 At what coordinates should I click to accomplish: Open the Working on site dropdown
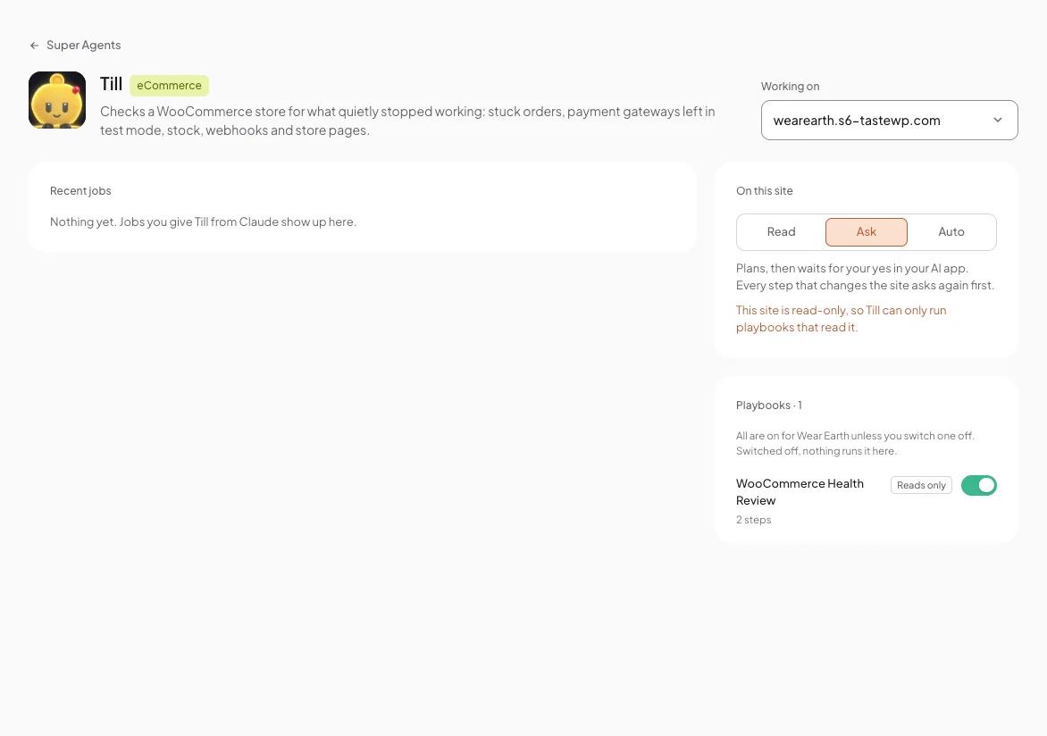click(890, 121)
